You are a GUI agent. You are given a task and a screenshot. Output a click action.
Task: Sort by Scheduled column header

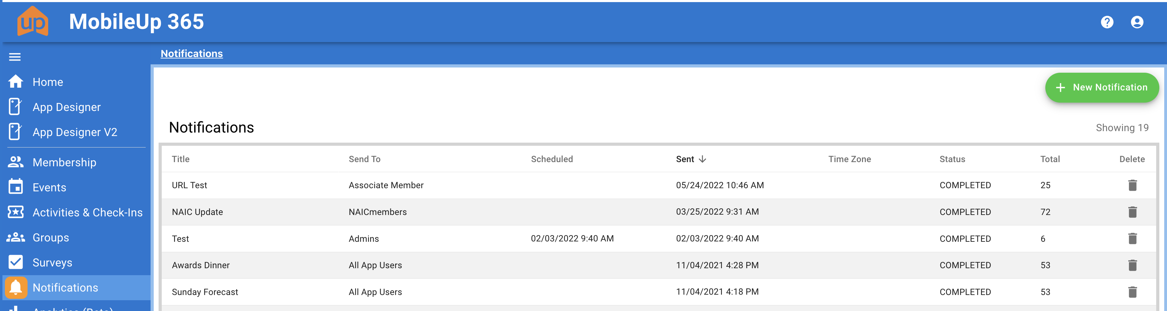(x=552, y=159)
